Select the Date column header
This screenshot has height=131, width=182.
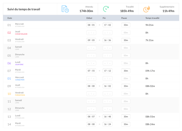10,18
